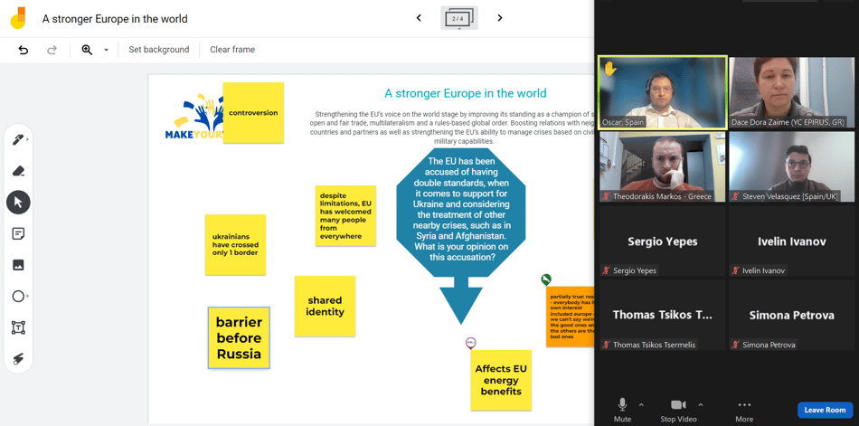Select Sergio Yepes participant tile
The image size is (859, 426).
click(662, 241)
